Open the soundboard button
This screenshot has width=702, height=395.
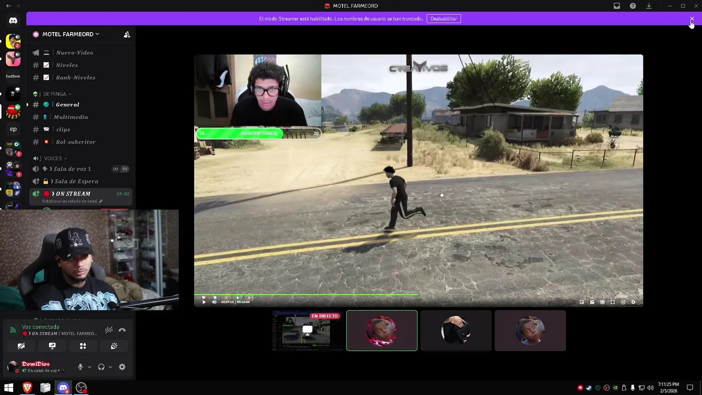coord(114,346)
